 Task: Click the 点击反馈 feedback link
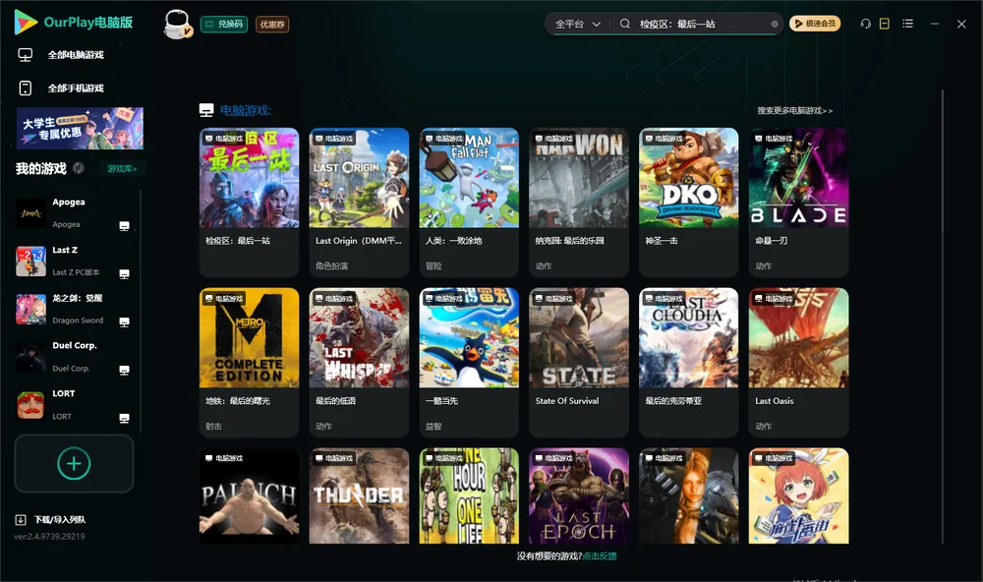click(x=600, y=555)
